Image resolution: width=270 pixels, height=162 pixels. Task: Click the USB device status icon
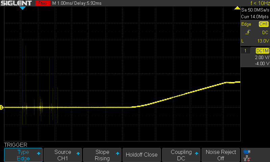(x=247, y=152)
